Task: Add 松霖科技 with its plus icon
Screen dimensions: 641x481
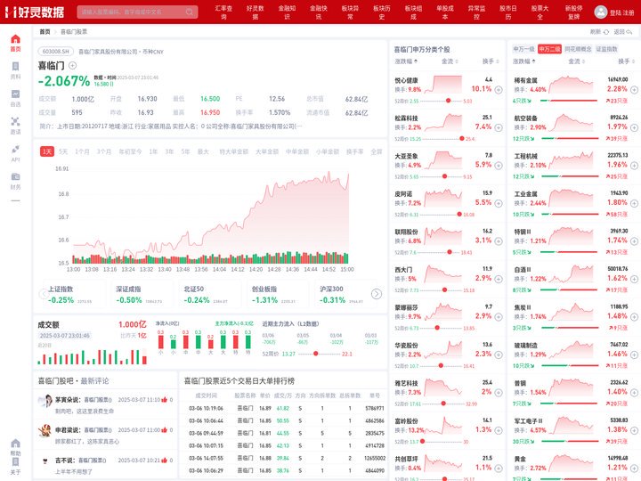Action: 499,127
